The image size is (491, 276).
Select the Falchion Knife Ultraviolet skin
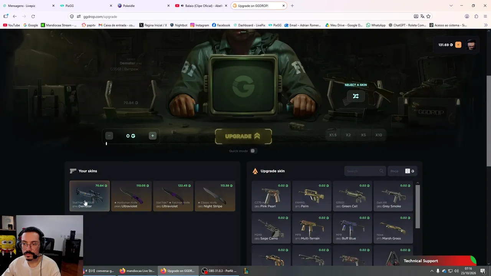click(173, 196)
